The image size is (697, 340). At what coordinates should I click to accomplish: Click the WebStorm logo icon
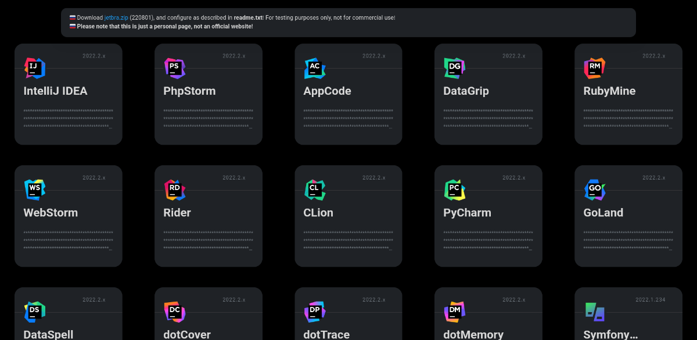(34, 189)
